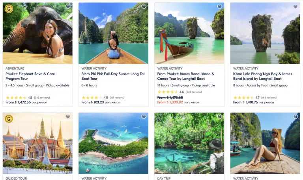The image size is (303, 180).
Task: Click the 414 reviews count on Khao Lak tour
Action: pyautogui.click(x=269, y=97)
